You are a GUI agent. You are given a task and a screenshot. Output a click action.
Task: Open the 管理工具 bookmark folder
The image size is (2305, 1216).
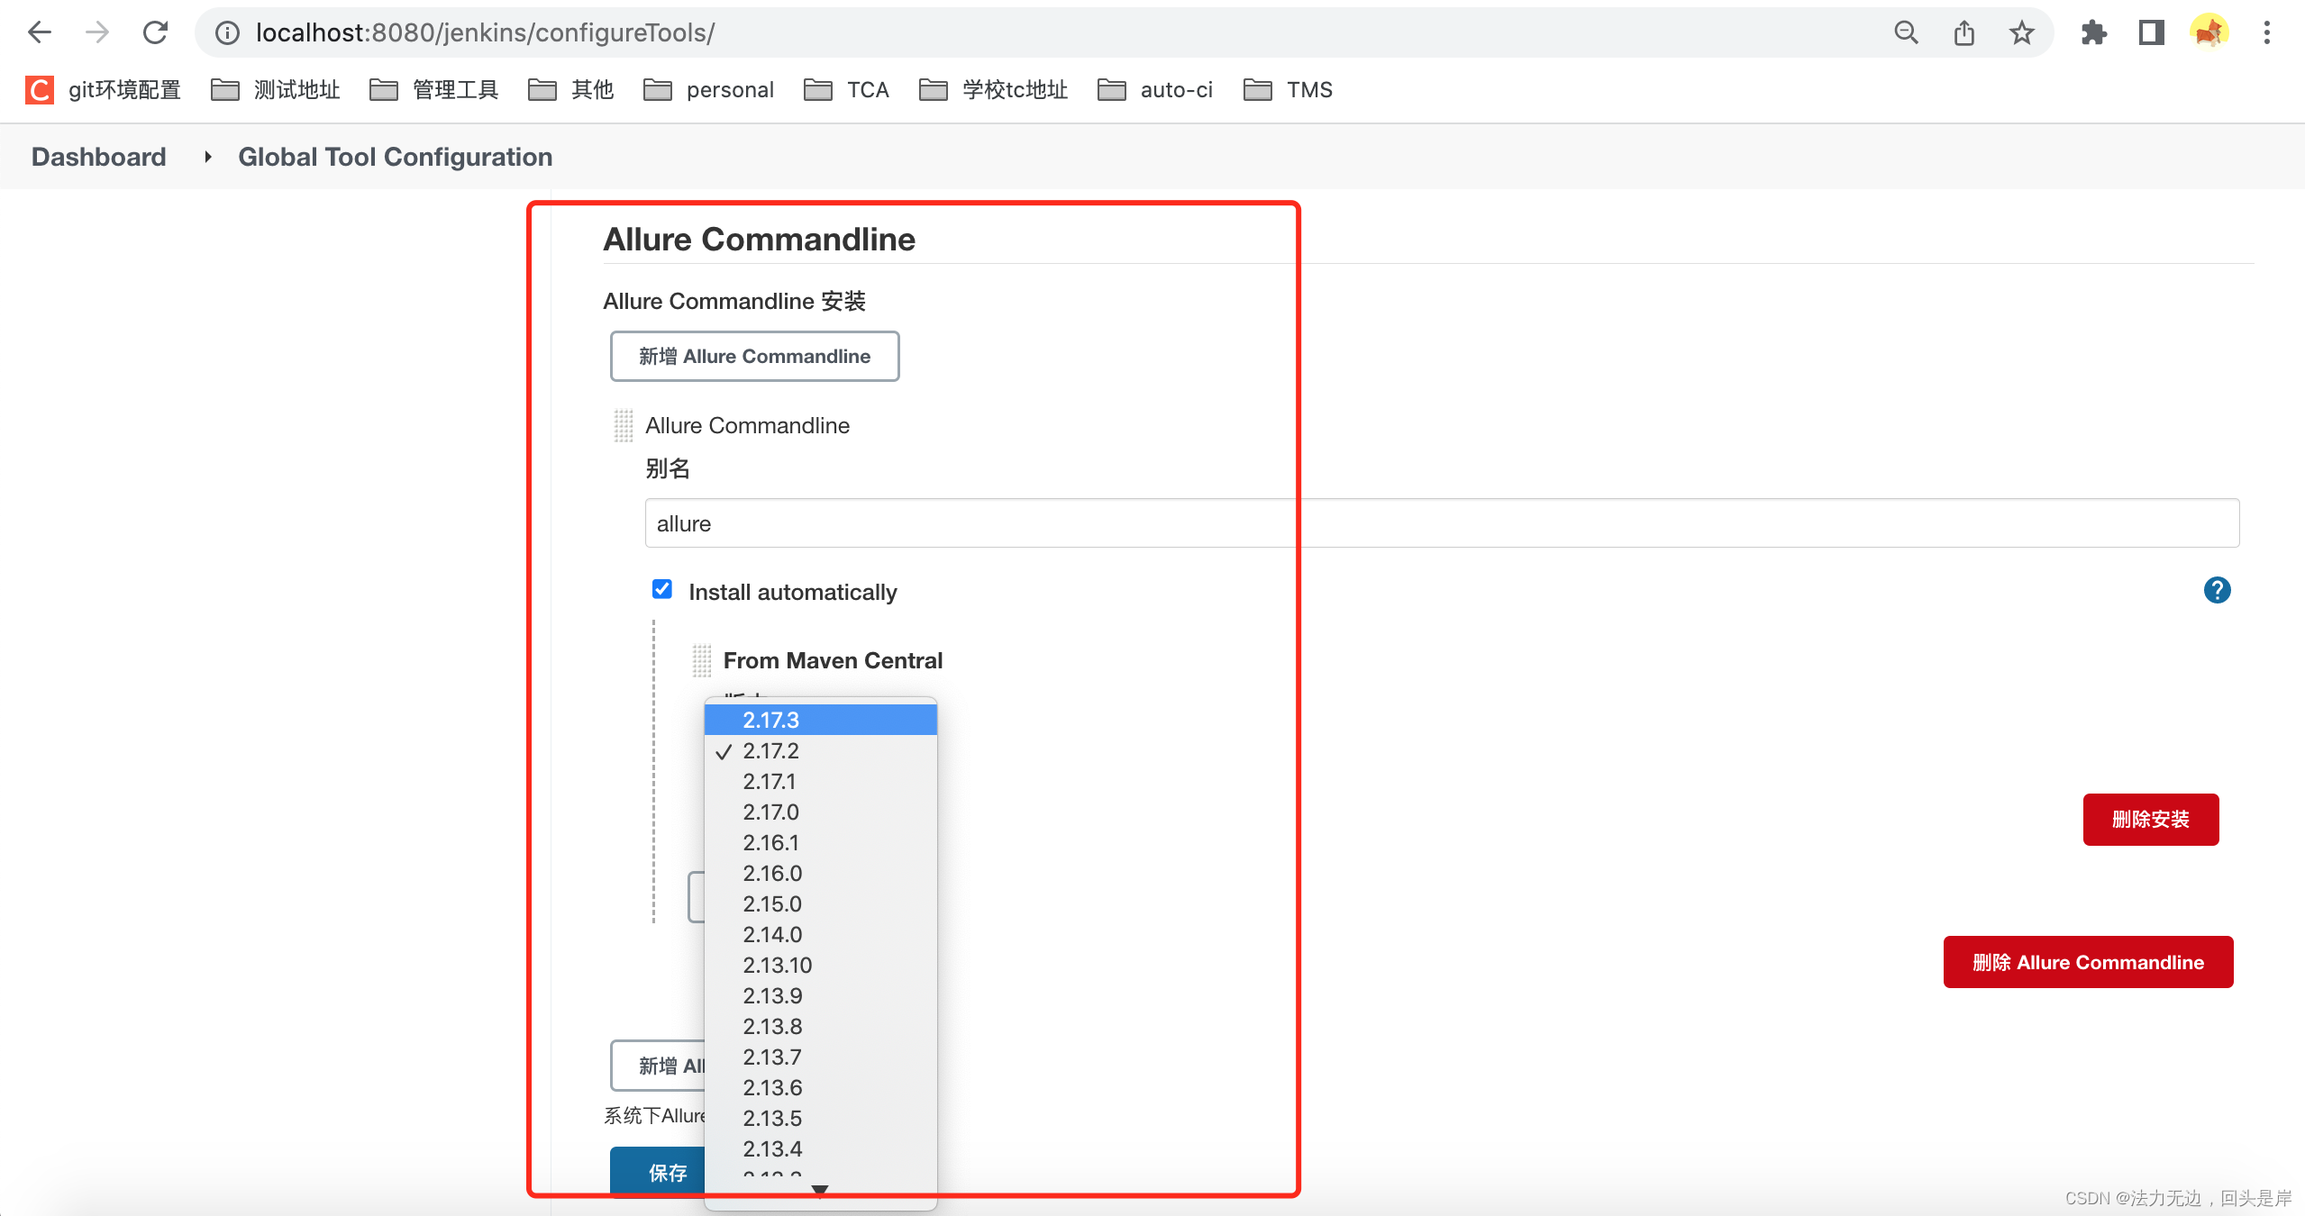[x=434, y=90]
